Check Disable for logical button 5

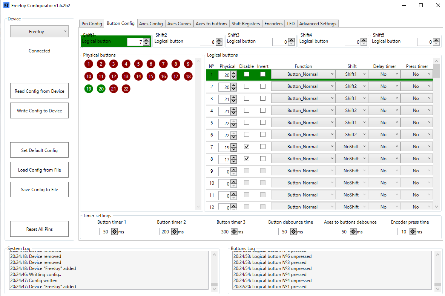(x=247, y=122)
